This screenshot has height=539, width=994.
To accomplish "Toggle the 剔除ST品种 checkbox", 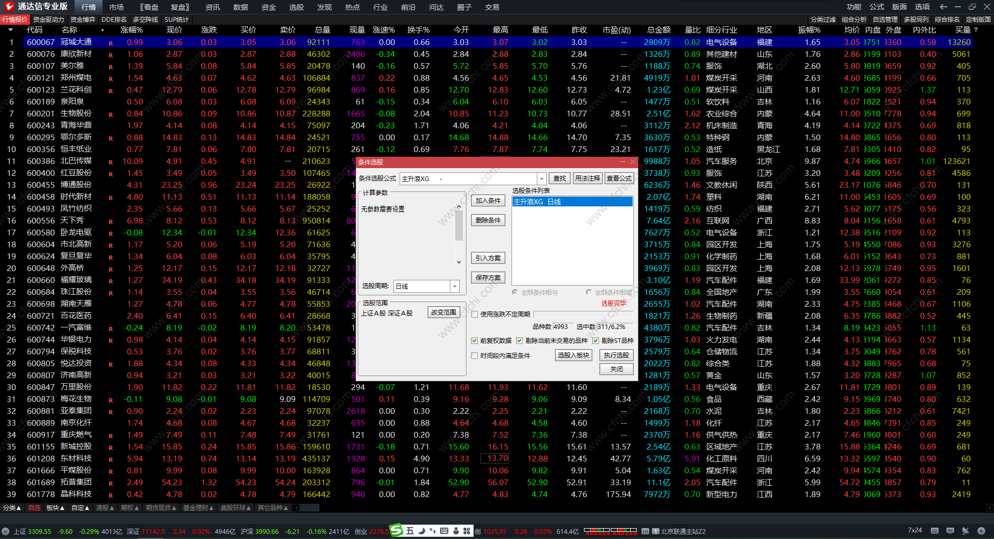I will click(595, 341).
